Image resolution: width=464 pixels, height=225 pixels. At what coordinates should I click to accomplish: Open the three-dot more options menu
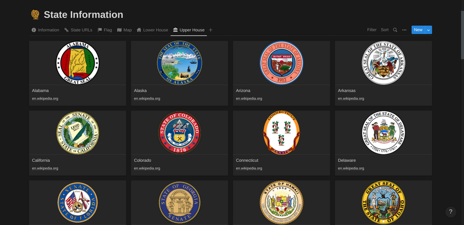(404, 30)
